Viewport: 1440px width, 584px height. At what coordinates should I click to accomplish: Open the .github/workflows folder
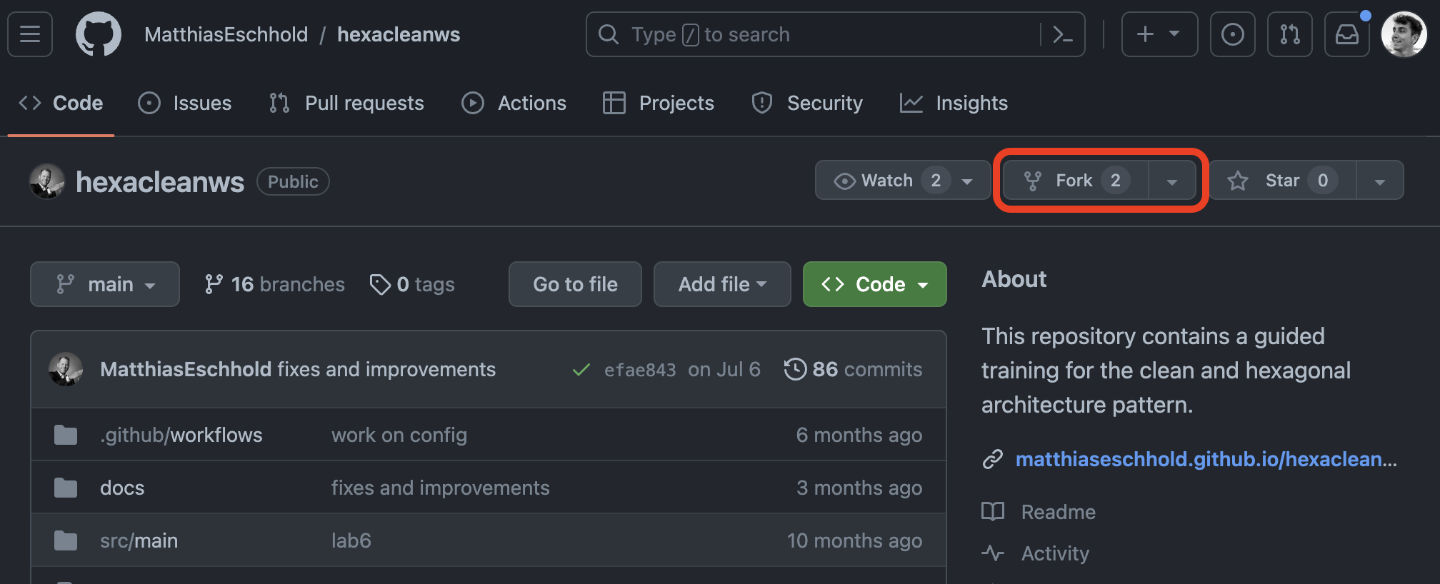[181, 435]
